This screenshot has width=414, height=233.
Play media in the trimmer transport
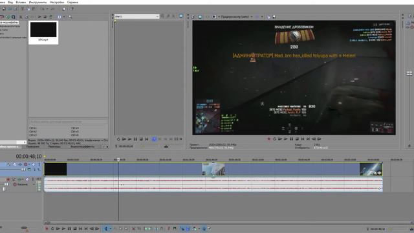(129, 139)
